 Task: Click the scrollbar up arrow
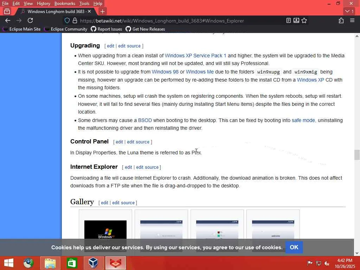(357, 36)
